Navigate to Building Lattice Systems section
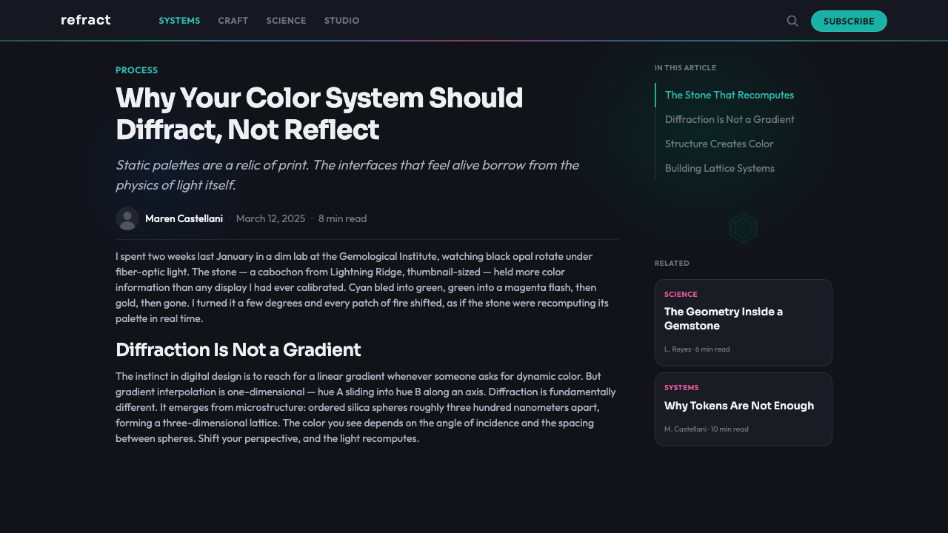Screen dimensions: 948x533 pyautogui.click(x=720, y=168)
